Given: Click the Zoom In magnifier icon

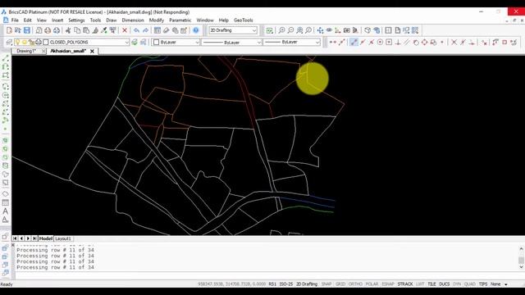Looking at the screenshot, I should point(281,30).
